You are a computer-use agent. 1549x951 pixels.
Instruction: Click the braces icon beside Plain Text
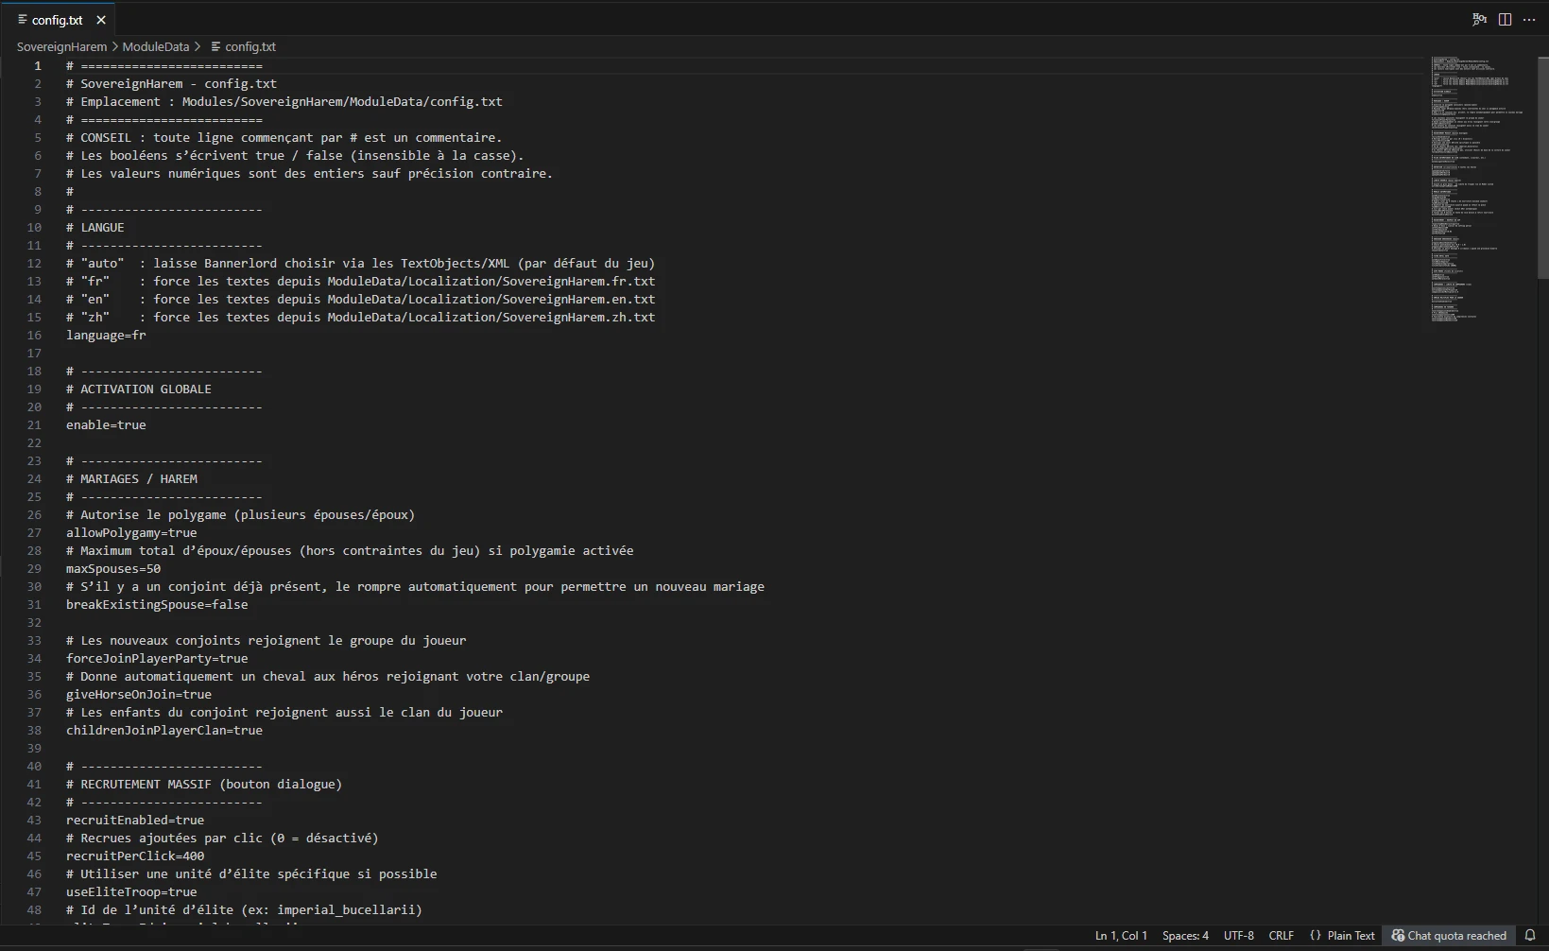[1315, 935]
